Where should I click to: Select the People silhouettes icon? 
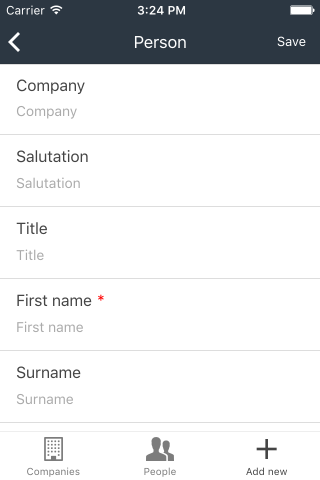pyautogui.click(x=160, y=449)
